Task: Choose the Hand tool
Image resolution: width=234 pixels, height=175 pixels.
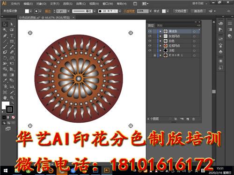Action: (x=5, y=98)
